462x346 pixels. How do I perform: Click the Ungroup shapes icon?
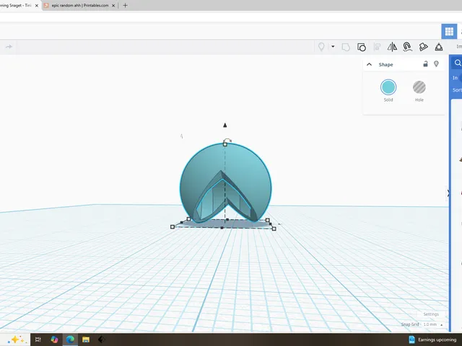(362, 47)
